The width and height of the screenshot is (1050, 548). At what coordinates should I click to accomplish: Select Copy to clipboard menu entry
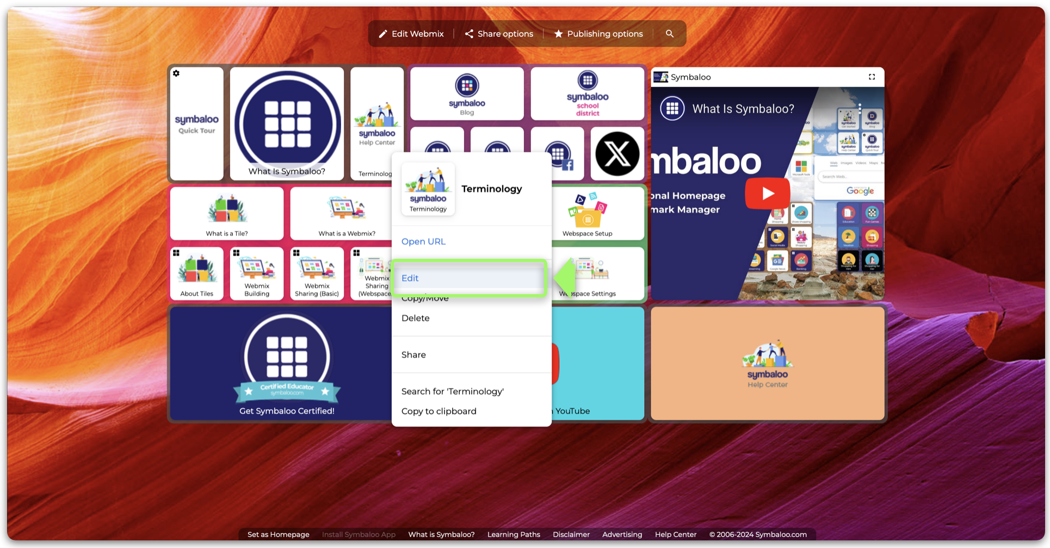click(x=439, y=411)
